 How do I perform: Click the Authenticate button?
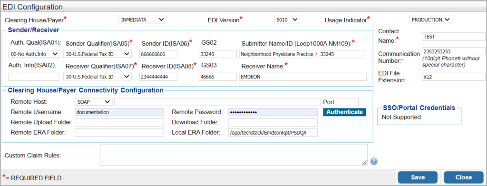click(x=345, y=112)
